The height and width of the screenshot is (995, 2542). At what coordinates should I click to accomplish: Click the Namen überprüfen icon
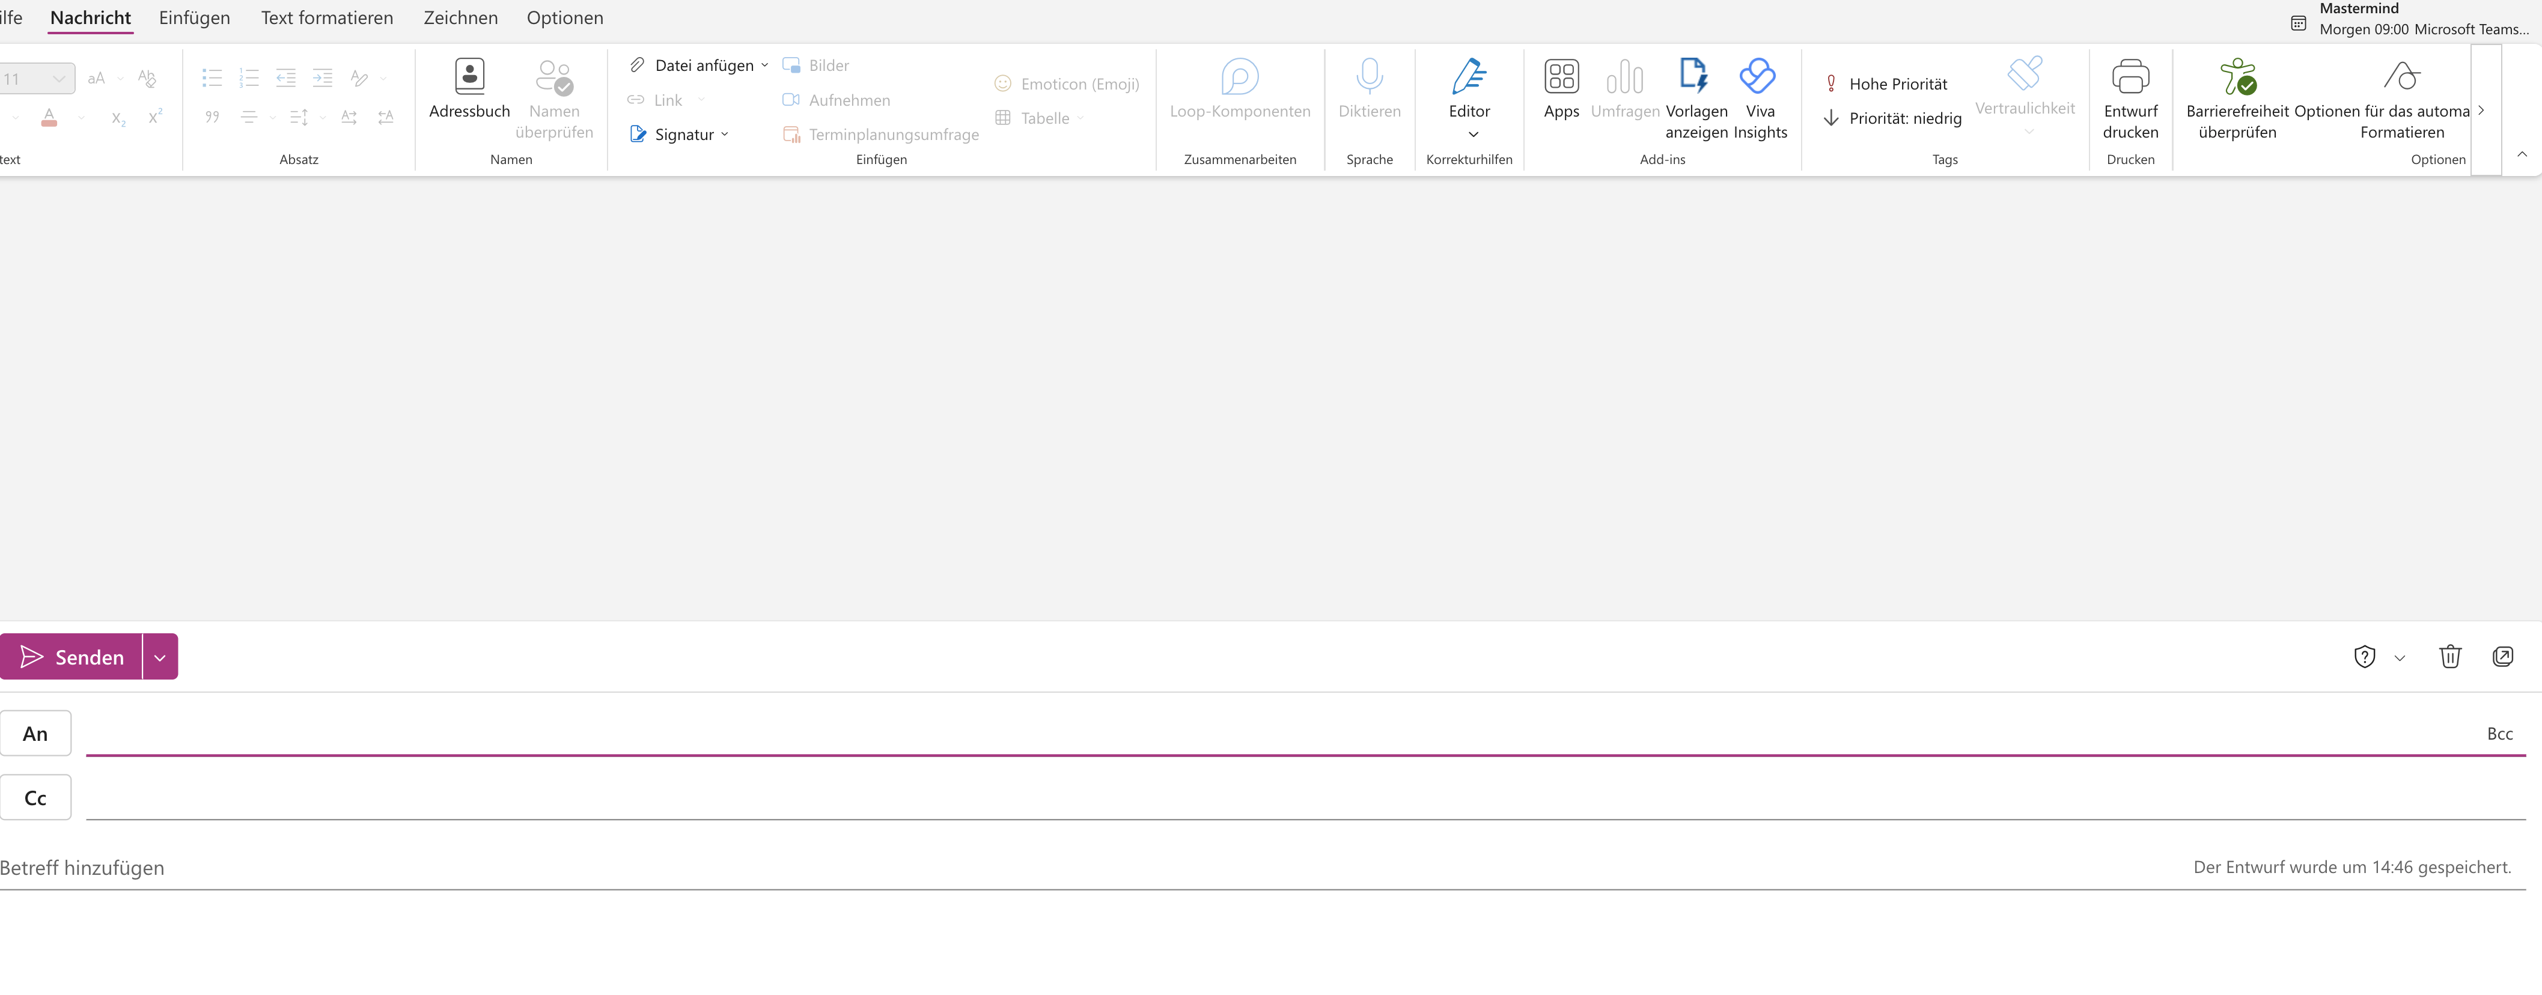553,78
